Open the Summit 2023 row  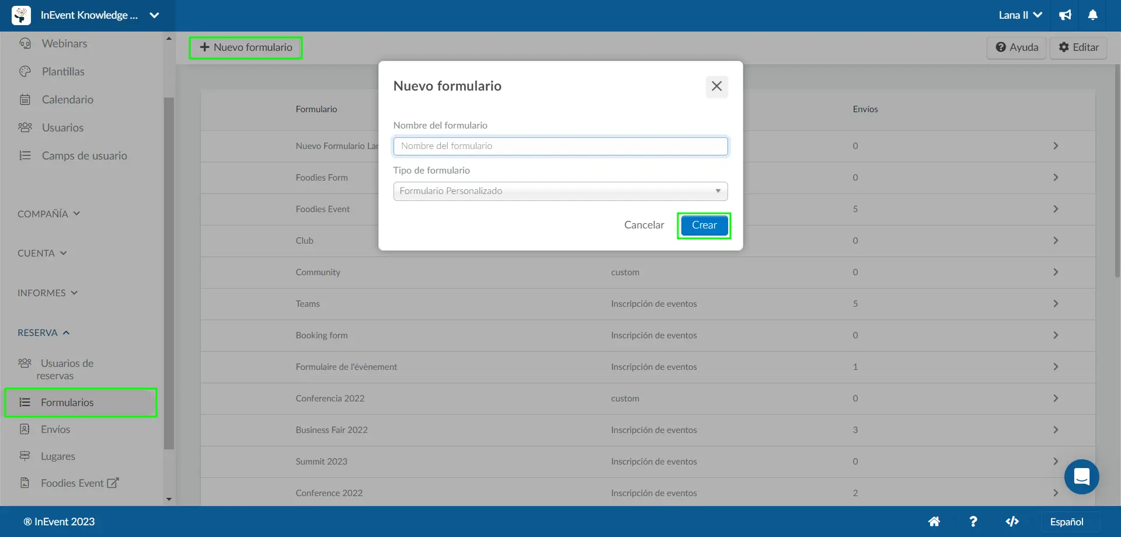pyautogui.click(x=648, y=462)
